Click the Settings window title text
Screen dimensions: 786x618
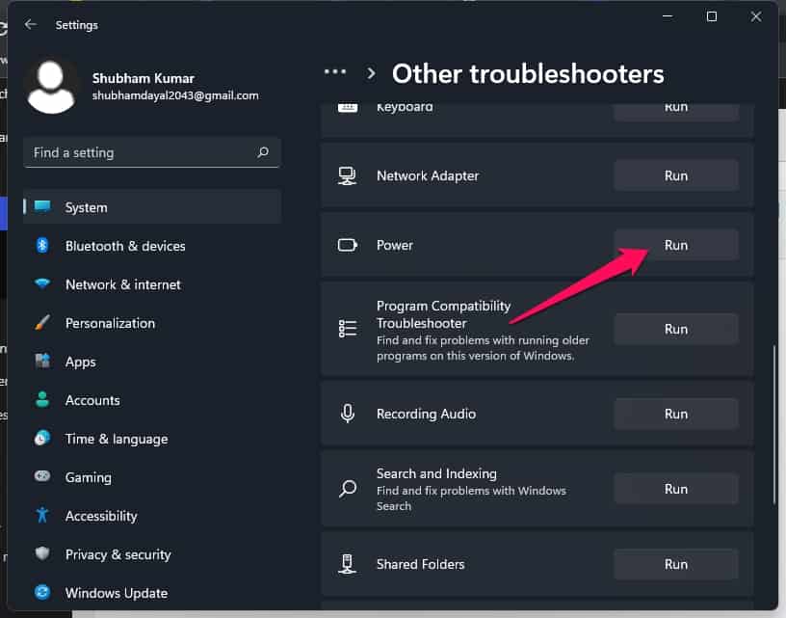pyautogui.click(x=77, y=25)
